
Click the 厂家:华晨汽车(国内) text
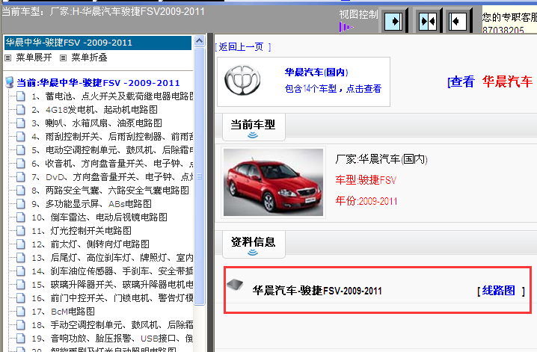point(381,159)
